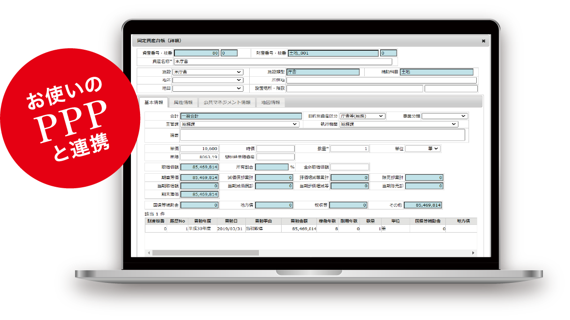Open the 地図情報 tab

click(271, 102)
